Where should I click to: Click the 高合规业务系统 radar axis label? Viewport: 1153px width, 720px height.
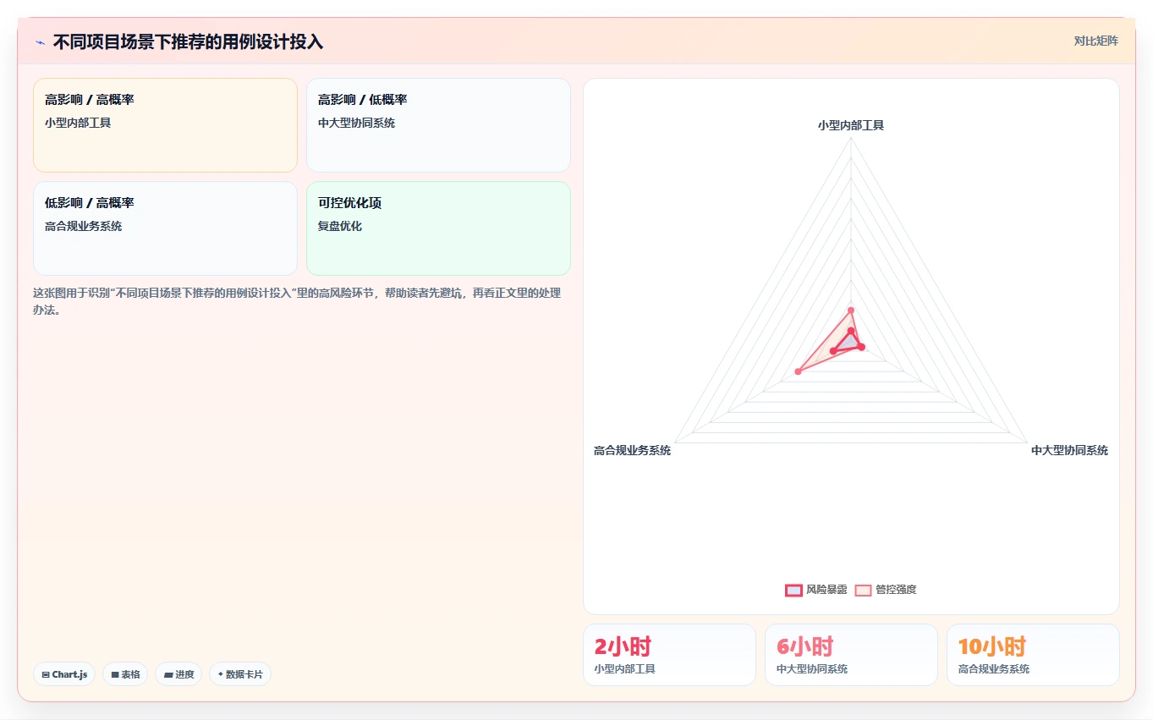[x=632, y=450]
